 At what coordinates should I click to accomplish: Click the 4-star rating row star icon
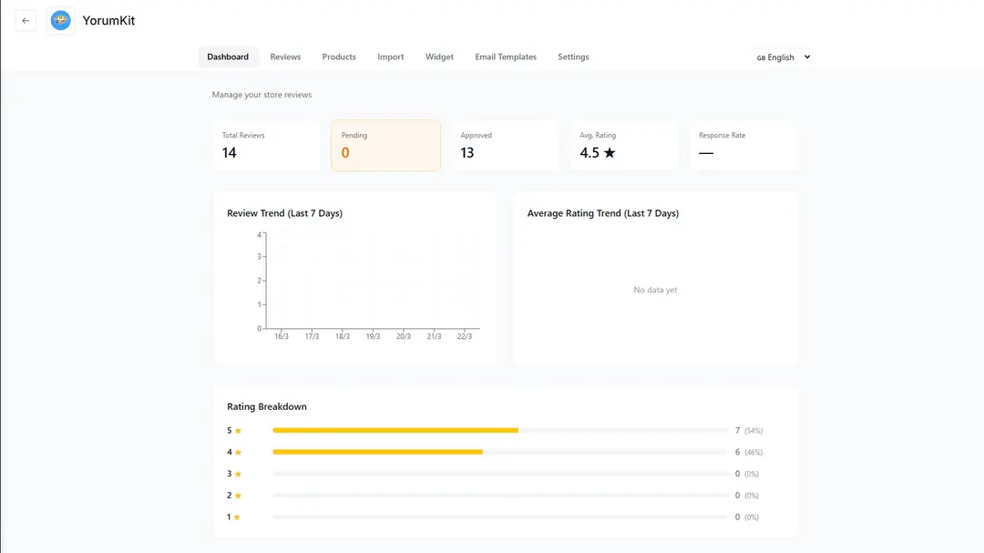click(238, 453)
